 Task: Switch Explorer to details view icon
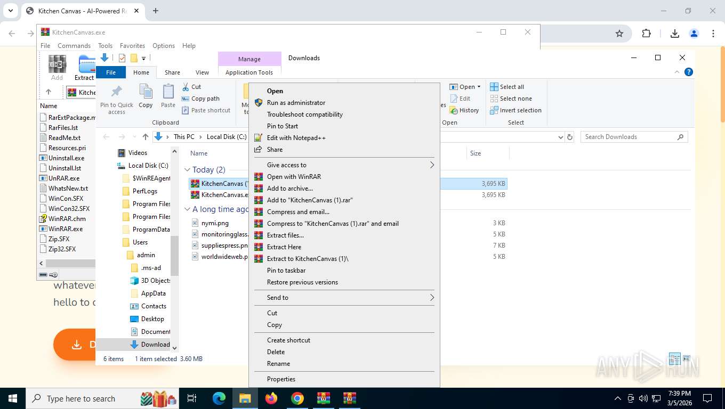click(x=674, y=359)
